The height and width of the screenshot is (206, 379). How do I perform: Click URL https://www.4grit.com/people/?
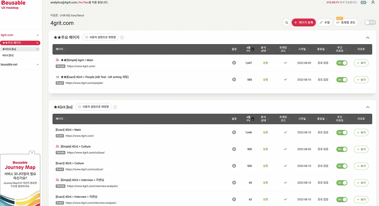[x=84, y=83]
